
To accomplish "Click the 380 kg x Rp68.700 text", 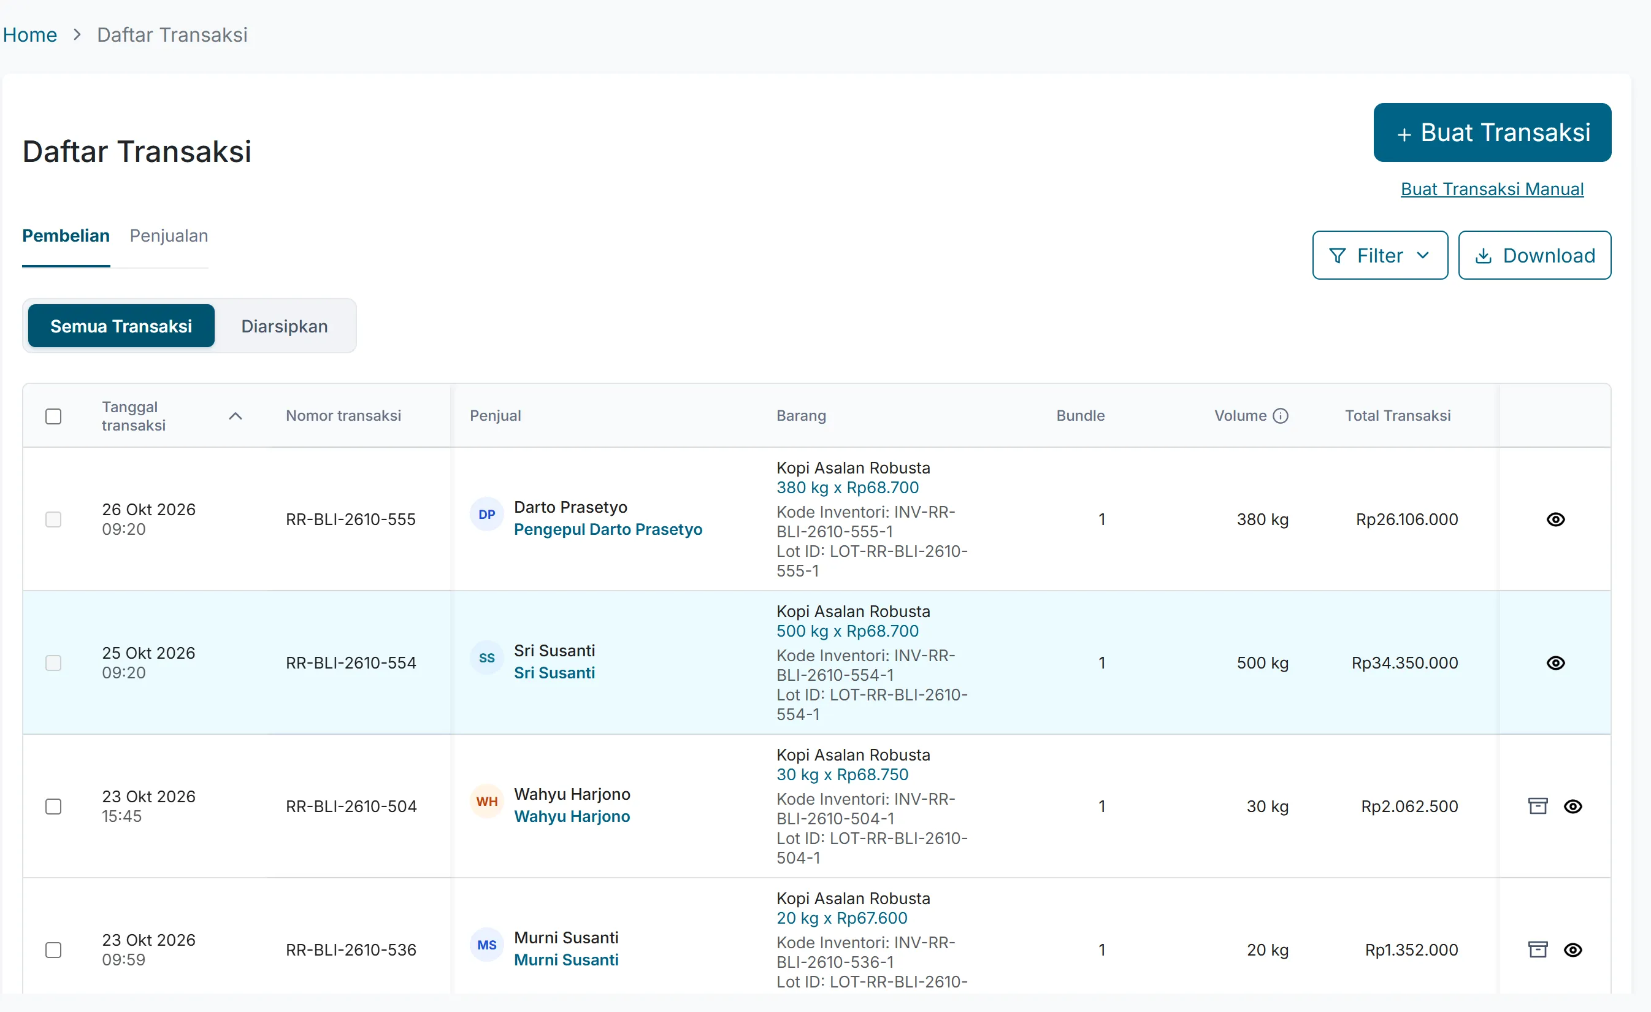I will pos(847,488).
